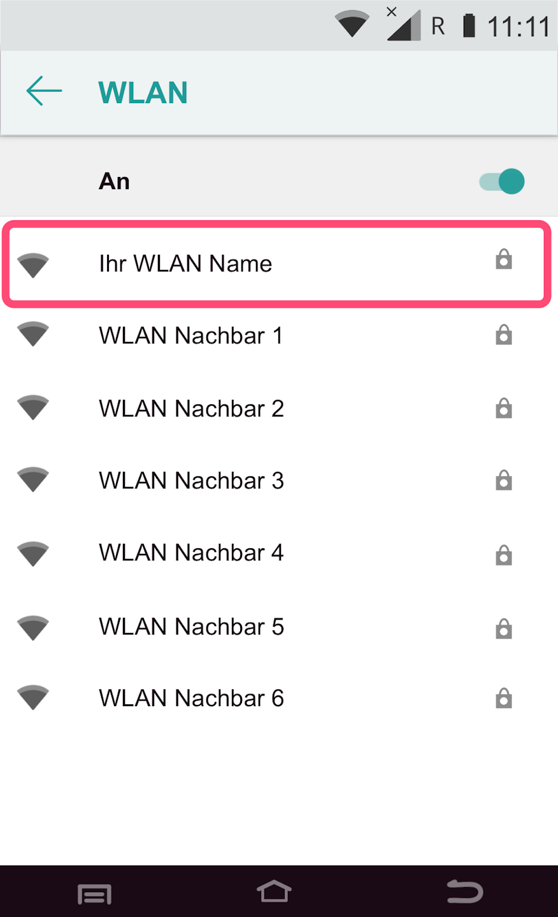558x917 pixels.
Task: Tap the Wi-Fi signal icon of WLAN Nachbar 3
Action: (33, 480)
